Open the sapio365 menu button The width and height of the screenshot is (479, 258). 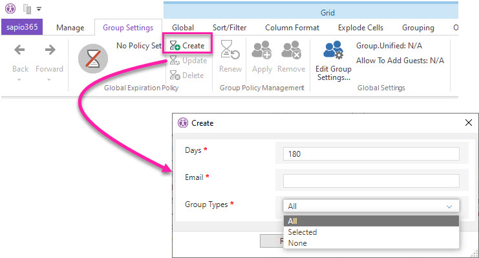pyautogui.click(x=21, y=28)
